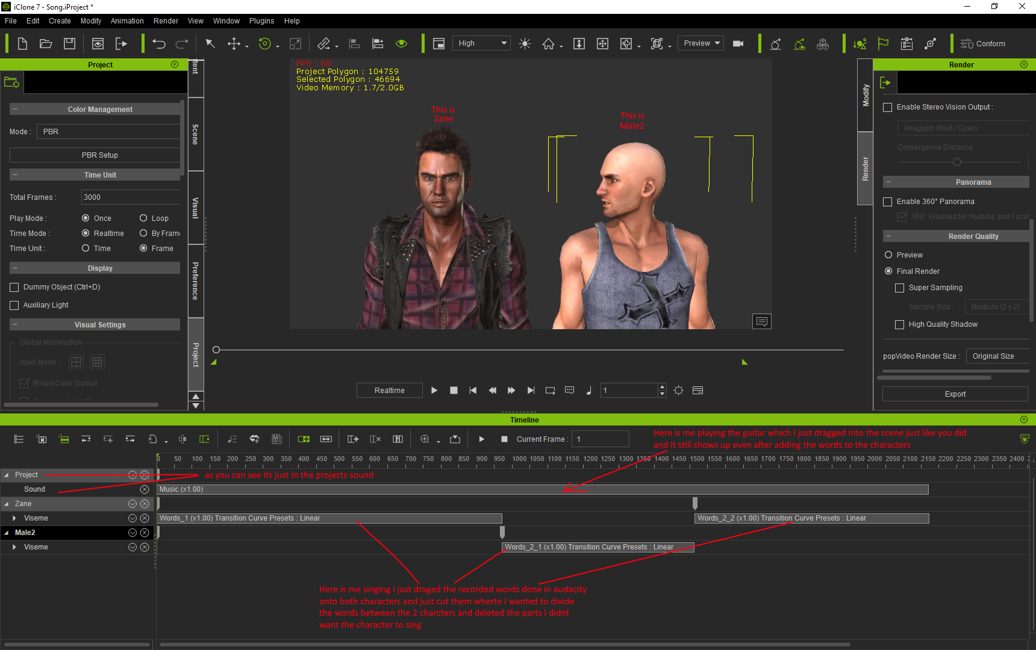Select the Loop play mode

pyautogui.click(x=143, y=218)
